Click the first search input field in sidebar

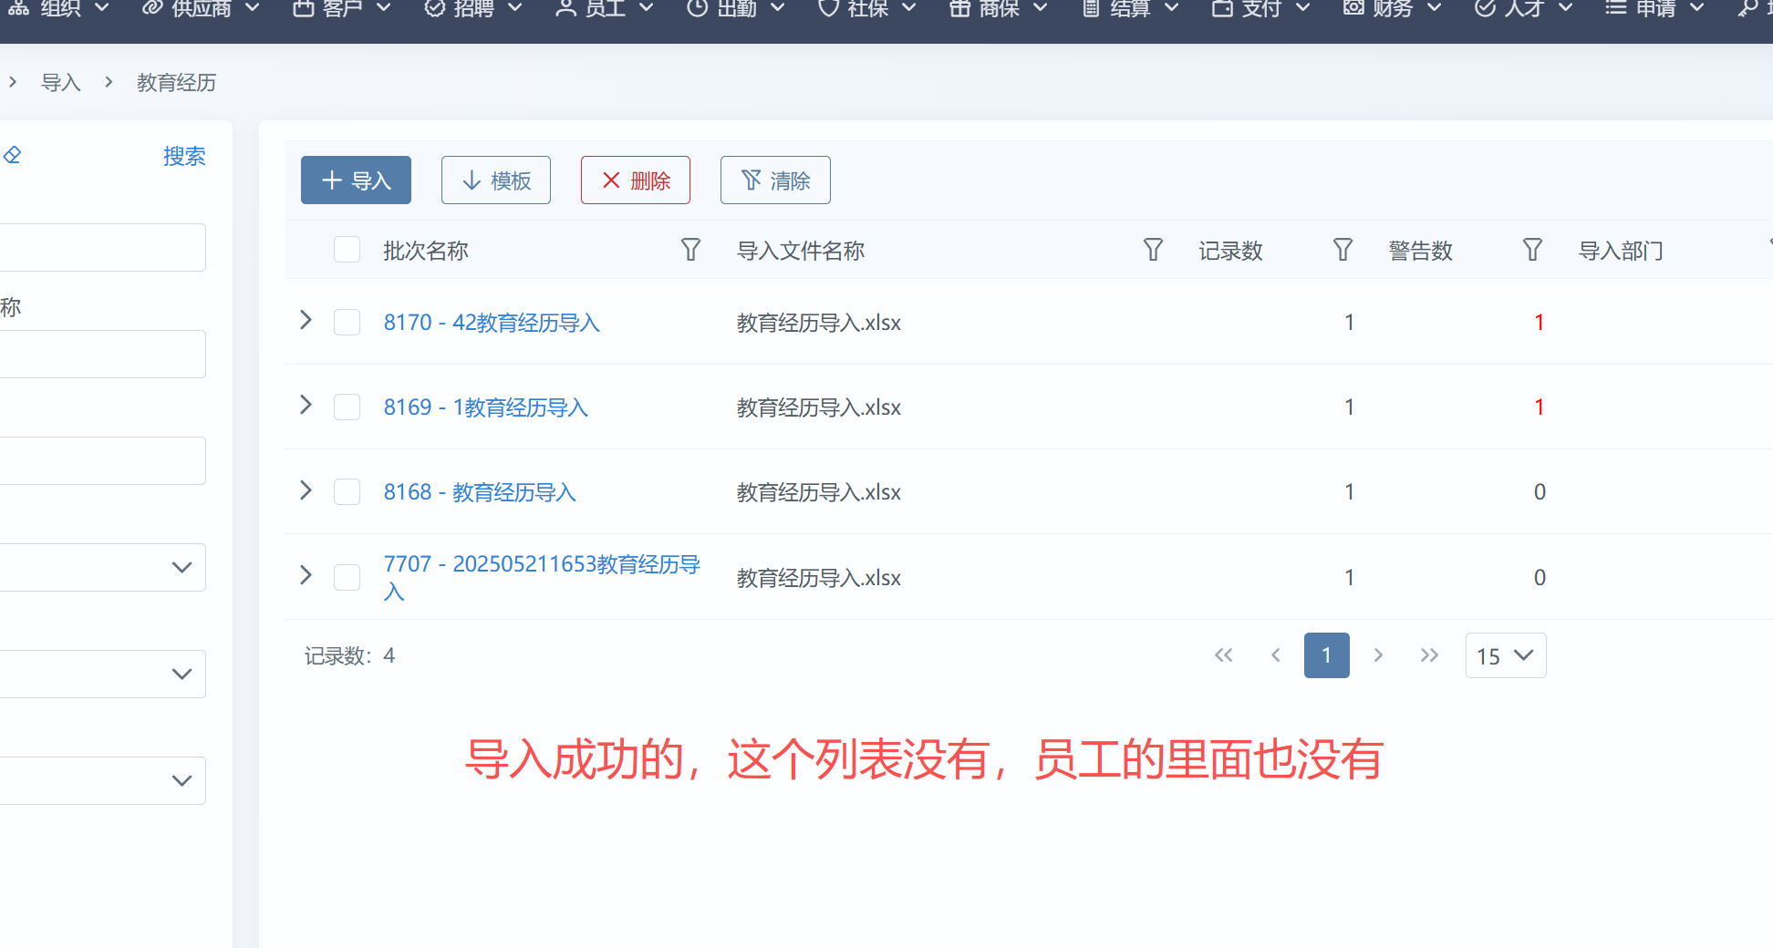coord(102,247)
